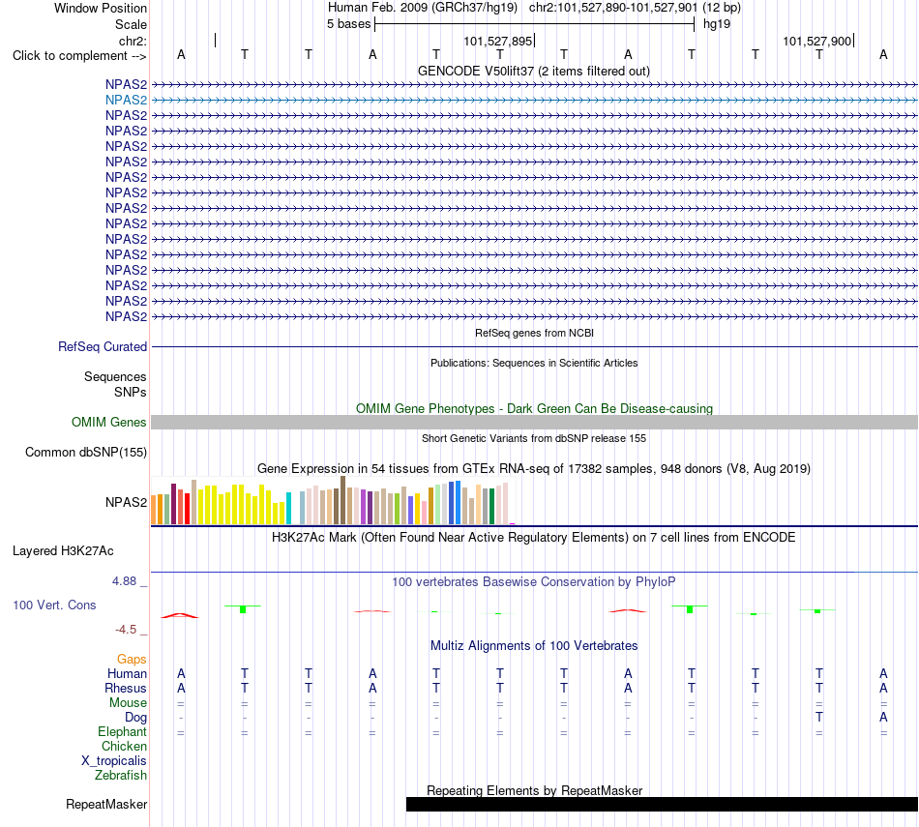Select the Layered H3K27Ac label
Viewport: 919px width, 827px height.
click(x=63, y=551)
